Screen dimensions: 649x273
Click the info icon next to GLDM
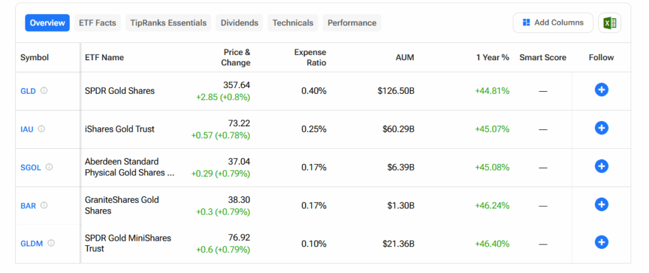[51, 243]
